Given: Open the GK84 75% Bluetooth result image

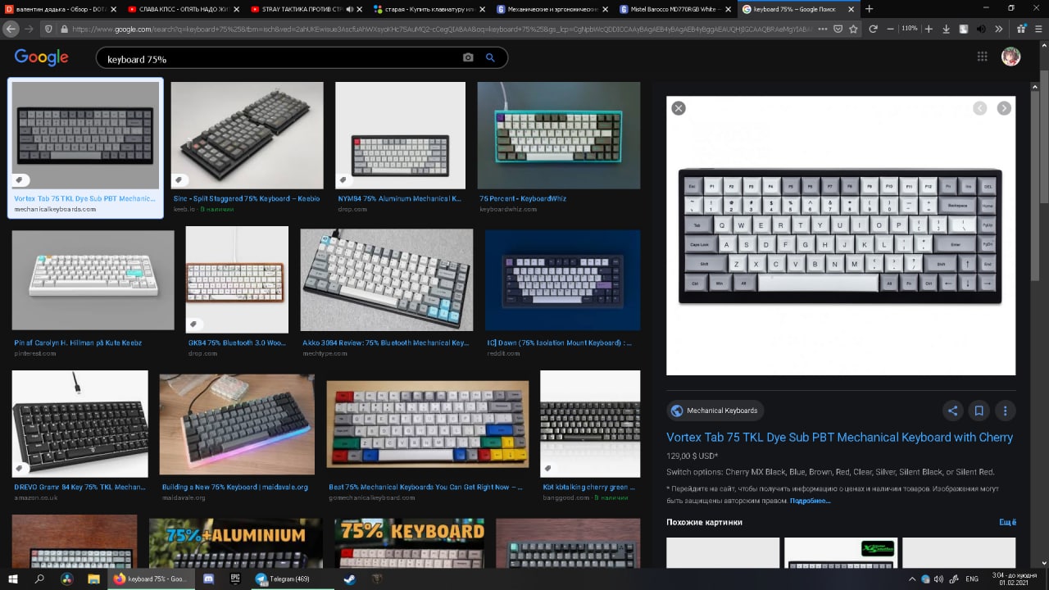Looking at the screenshot, I should (237, 279).
